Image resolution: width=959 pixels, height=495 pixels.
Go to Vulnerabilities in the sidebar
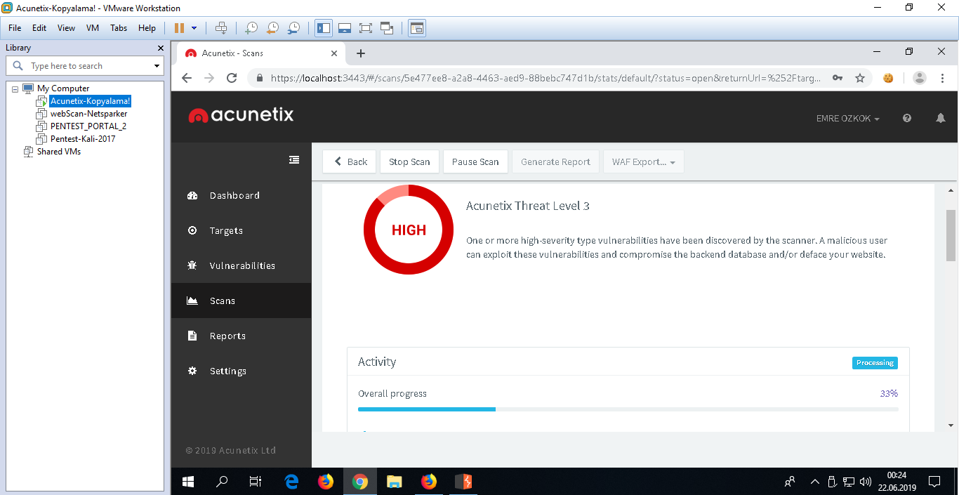pyautogui.click(x=242, y=265)
